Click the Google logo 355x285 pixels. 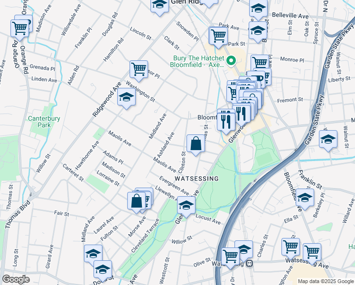[x=16, y=279]
